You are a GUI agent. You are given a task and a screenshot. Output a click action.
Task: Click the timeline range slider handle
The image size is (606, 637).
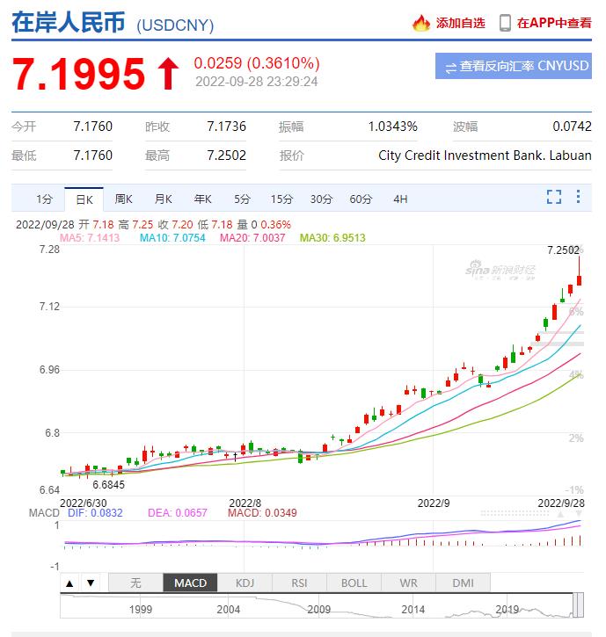point(578,604)
